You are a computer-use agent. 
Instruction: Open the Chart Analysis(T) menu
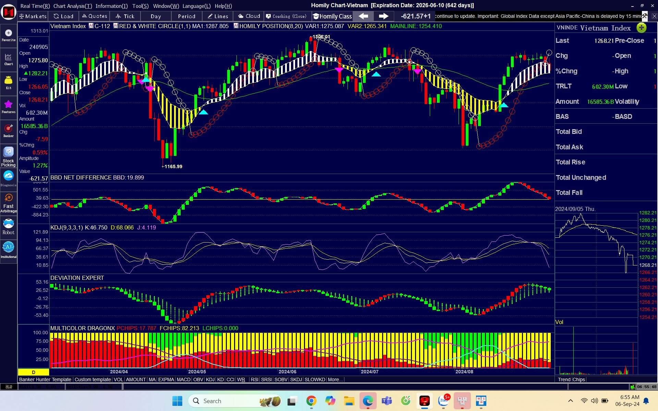pos(73,6)
